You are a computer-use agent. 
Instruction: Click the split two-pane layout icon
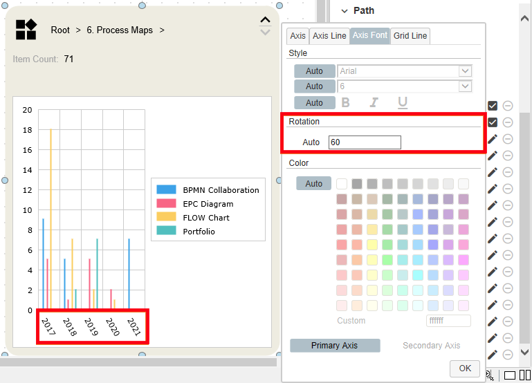coord(525,375)
